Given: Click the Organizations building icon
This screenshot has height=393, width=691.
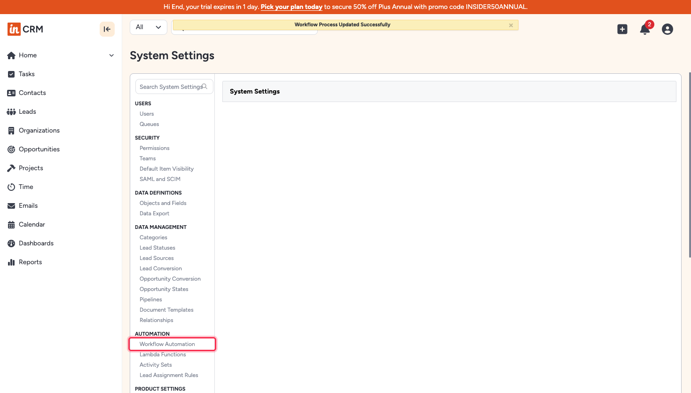Looking at the screenshot, I should 11,131.
